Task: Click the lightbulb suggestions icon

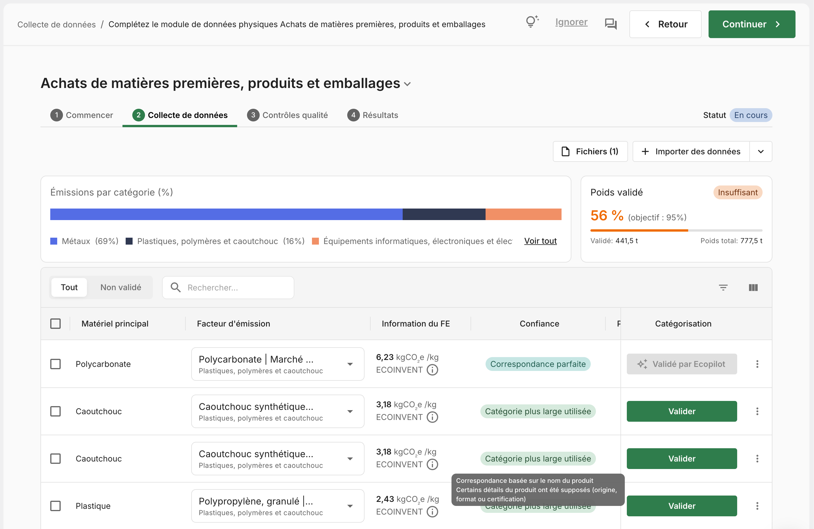Action: pos(532,22)
